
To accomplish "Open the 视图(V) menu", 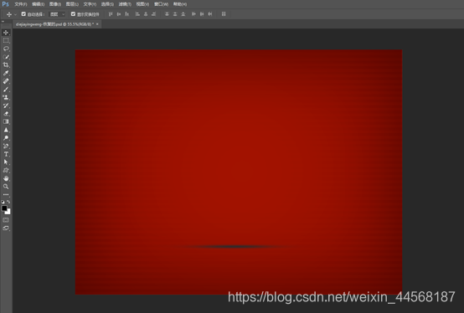I will (x=142, y=4).
